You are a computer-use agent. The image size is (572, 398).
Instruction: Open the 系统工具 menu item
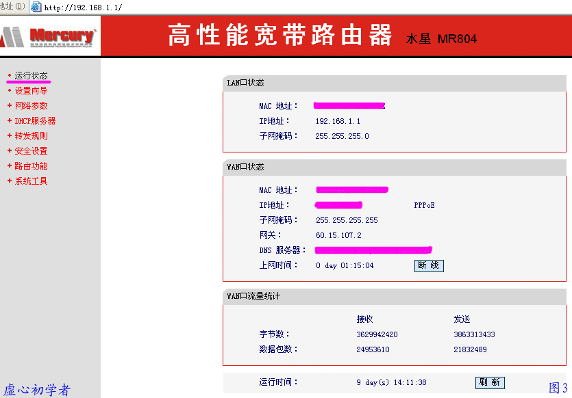coord(30,181)
